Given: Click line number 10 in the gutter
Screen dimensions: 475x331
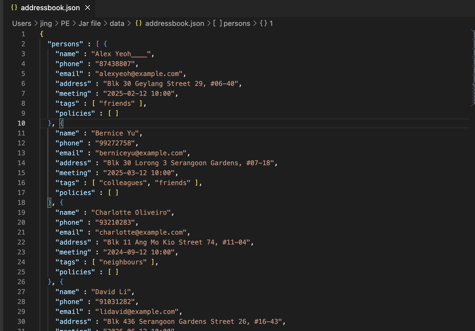Looking at the screenshot, I should (21, 123).
